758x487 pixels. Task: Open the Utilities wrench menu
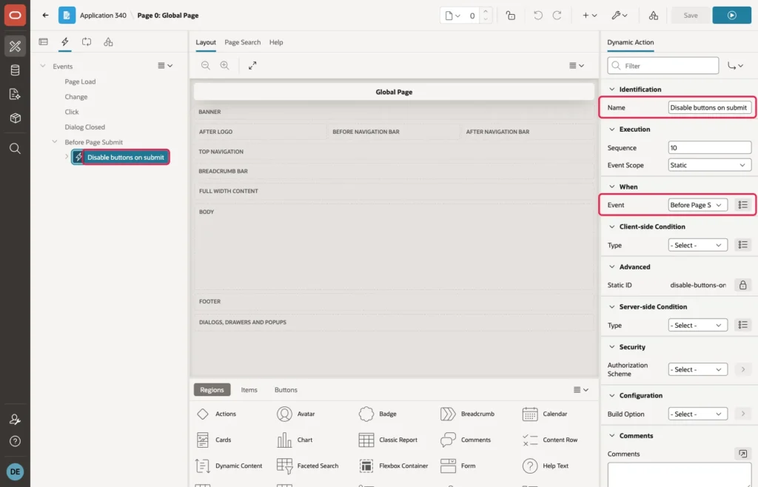tap(620, 16)
